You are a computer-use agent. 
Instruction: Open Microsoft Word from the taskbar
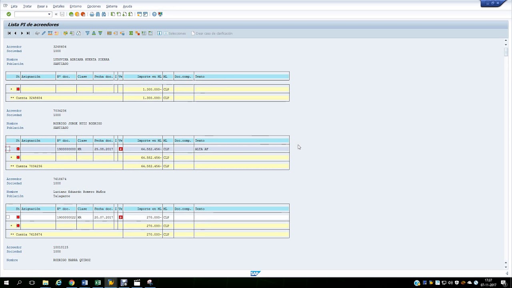point(85,283)
